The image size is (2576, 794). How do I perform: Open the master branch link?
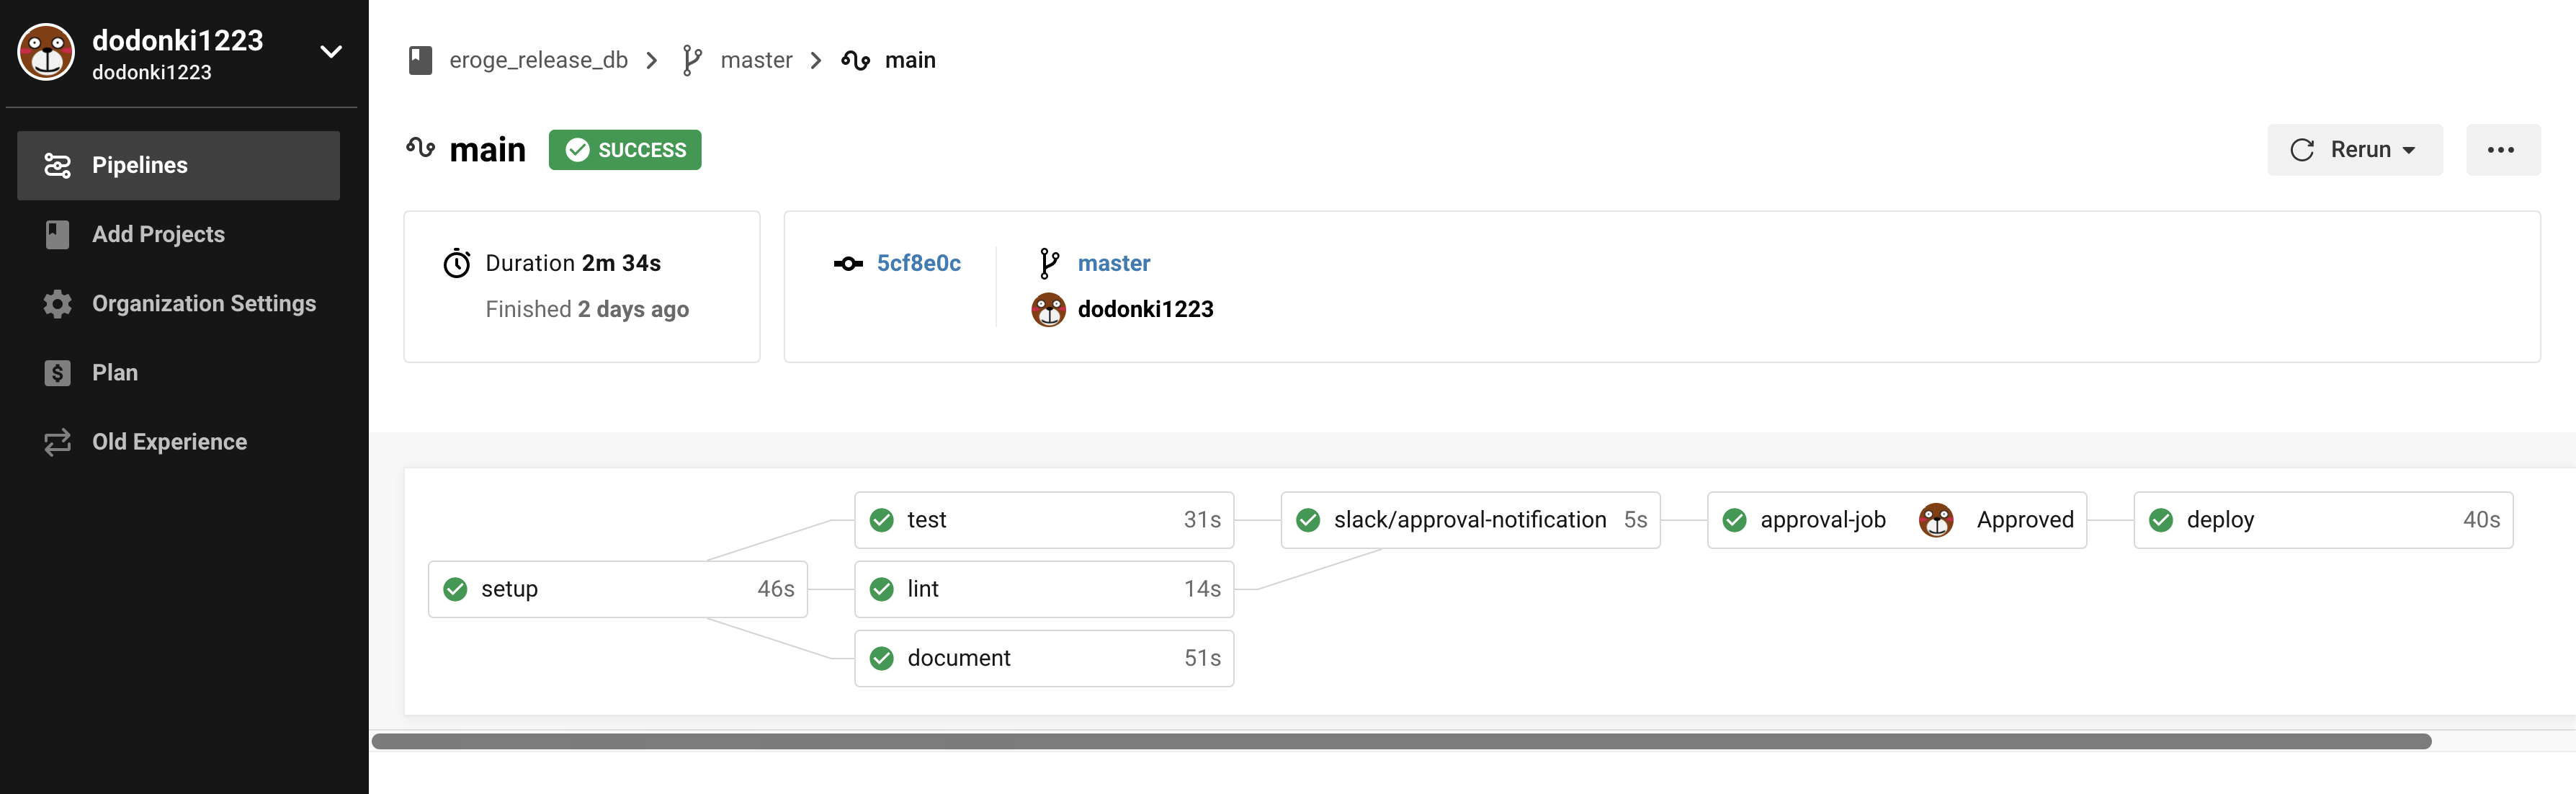[x=1113, y=263]
